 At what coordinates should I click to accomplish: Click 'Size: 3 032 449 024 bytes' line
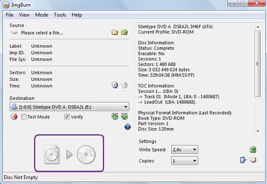(164, 70)
